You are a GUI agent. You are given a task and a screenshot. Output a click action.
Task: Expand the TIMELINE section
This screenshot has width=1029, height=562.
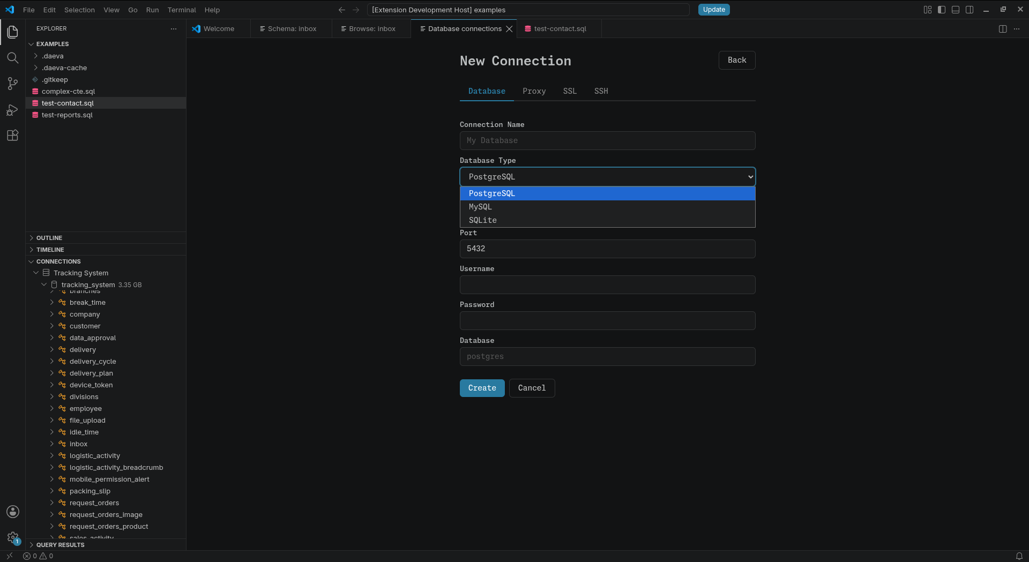coord(31,250)
